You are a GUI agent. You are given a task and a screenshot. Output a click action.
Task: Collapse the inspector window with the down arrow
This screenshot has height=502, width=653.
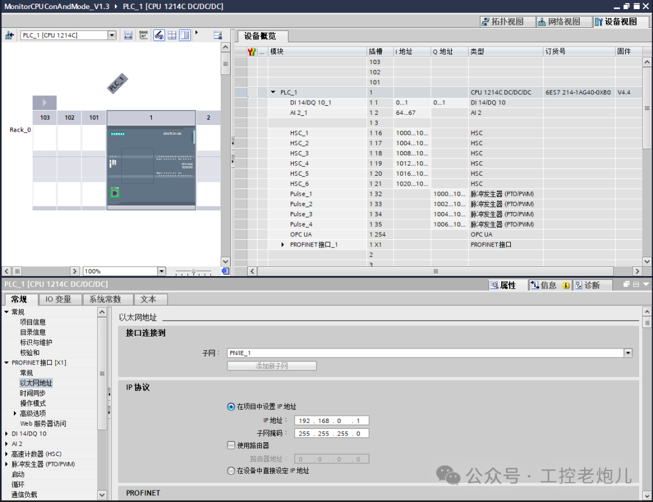click(x=646, y=285)
